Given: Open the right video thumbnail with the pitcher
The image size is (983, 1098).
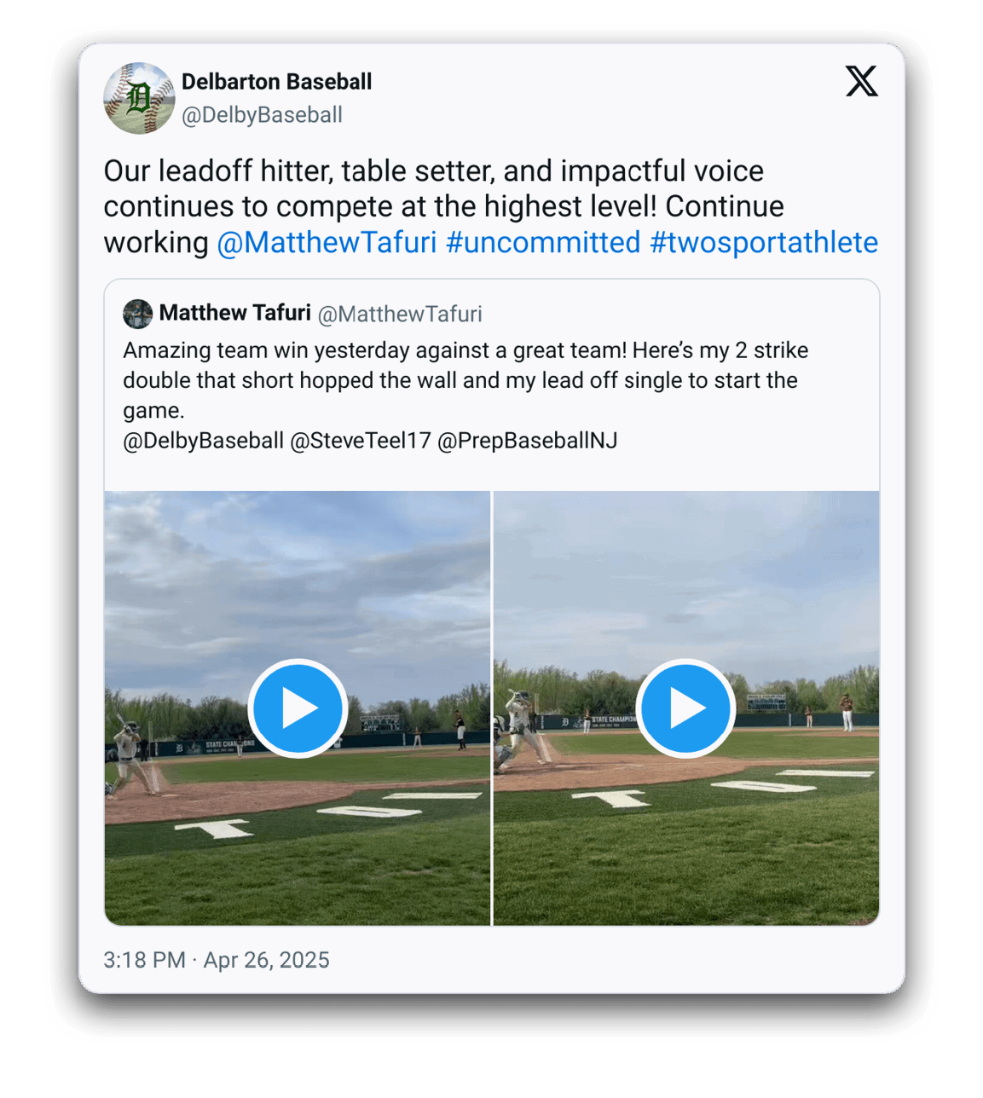Looking at the screenshot, I should coord(686,708).
